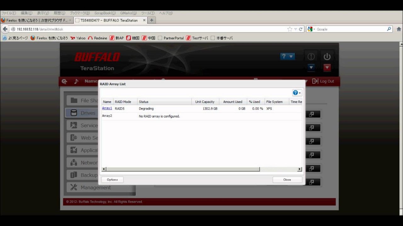403x226 pixels.
Task: Switch to the Firefox を使いこなそう tab
Action: click(x=37, y=20)
